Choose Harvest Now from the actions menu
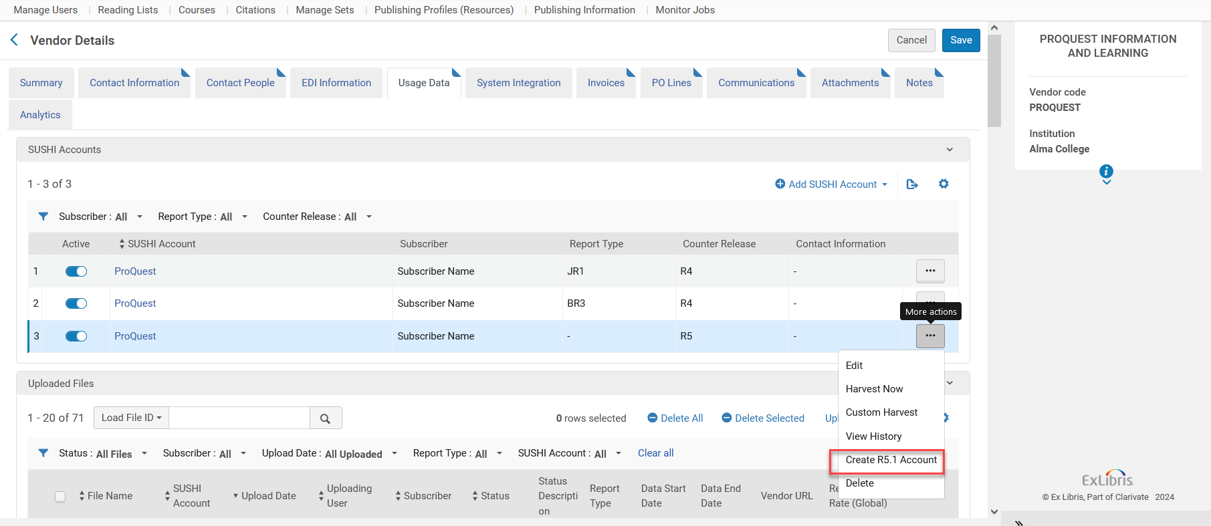Screen dimensions: 1211x526 point(891,389)
